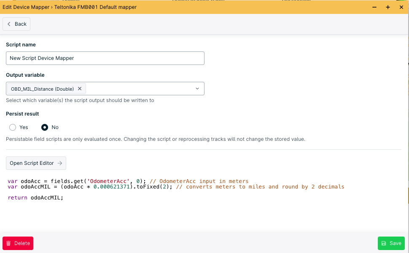
Task: Go back using the Back button
Action: (x=16, y=24)
